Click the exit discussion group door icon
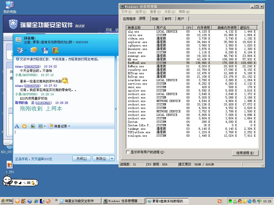The image size is (274, 205). pos(56,50)
